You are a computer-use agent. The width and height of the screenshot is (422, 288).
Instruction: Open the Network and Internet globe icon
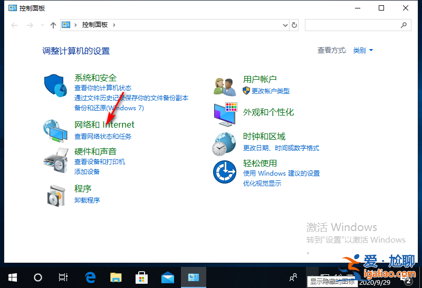pos(55,131)
